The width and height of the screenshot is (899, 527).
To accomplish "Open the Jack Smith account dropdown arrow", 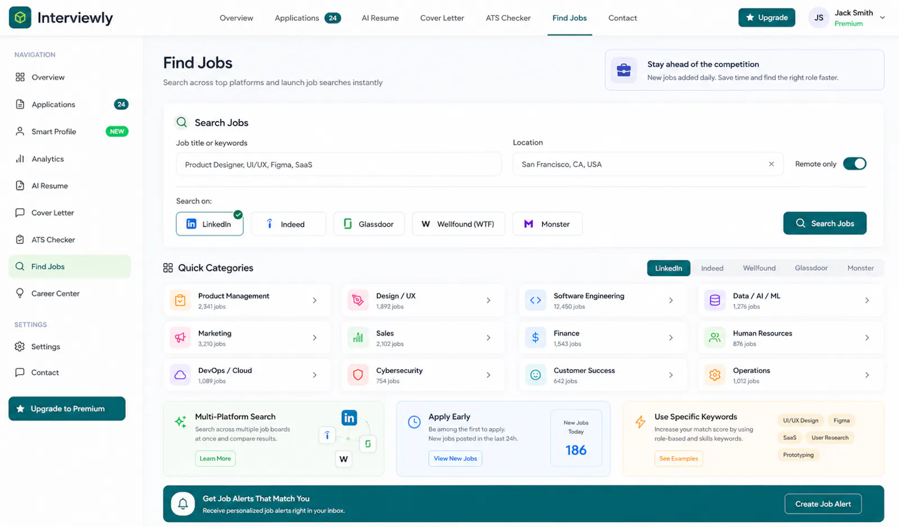I will [x=882, y=18].
